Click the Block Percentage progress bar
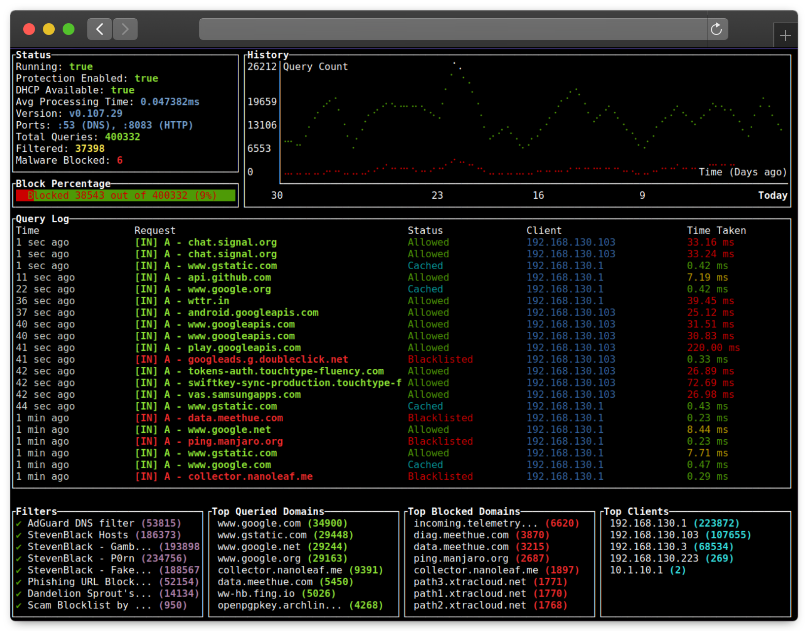Screen dimensions: 808x631 click(x=125, y=195)
